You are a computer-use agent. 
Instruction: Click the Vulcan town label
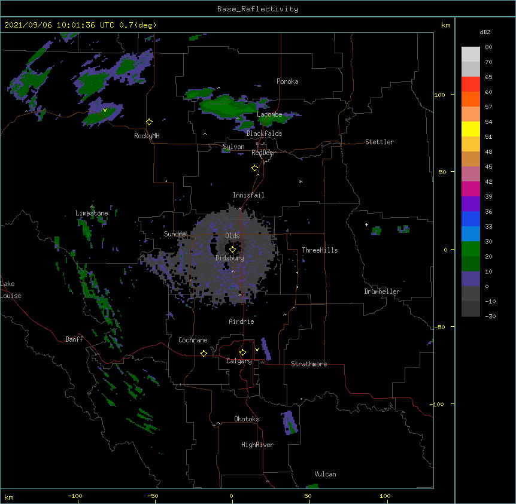[x=325, y=474]
